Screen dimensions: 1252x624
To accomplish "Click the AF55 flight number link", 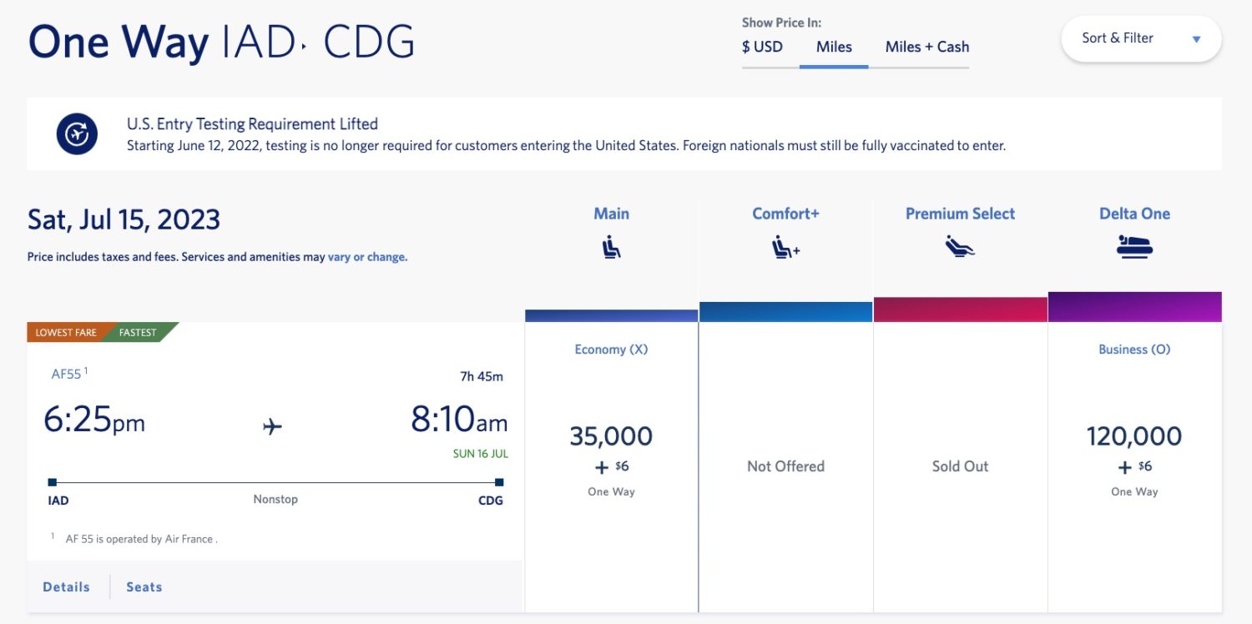I will pyautogui.click(x=63, y=375).
